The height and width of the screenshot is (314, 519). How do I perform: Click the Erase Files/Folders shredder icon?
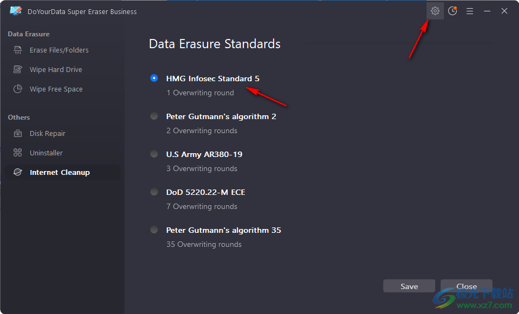(x=17, y=50)
